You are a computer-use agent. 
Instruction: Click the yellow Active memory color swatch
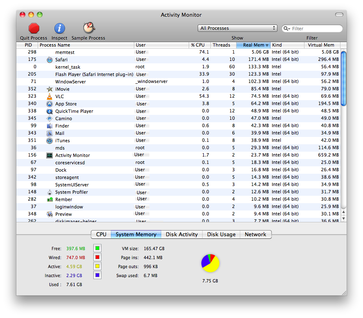[97, 266]
